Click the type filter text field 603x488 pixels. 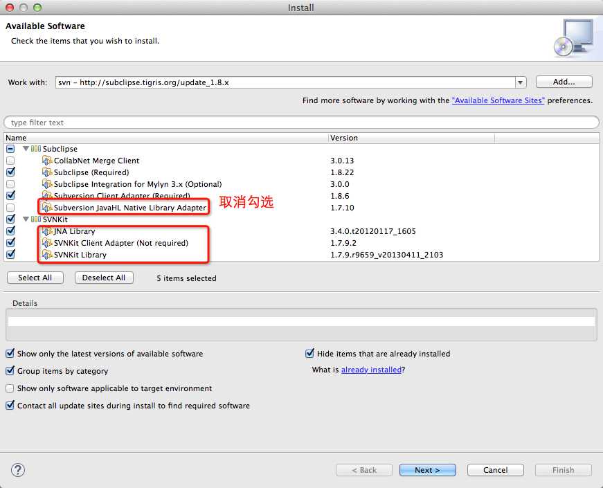[x=301, y=123]
